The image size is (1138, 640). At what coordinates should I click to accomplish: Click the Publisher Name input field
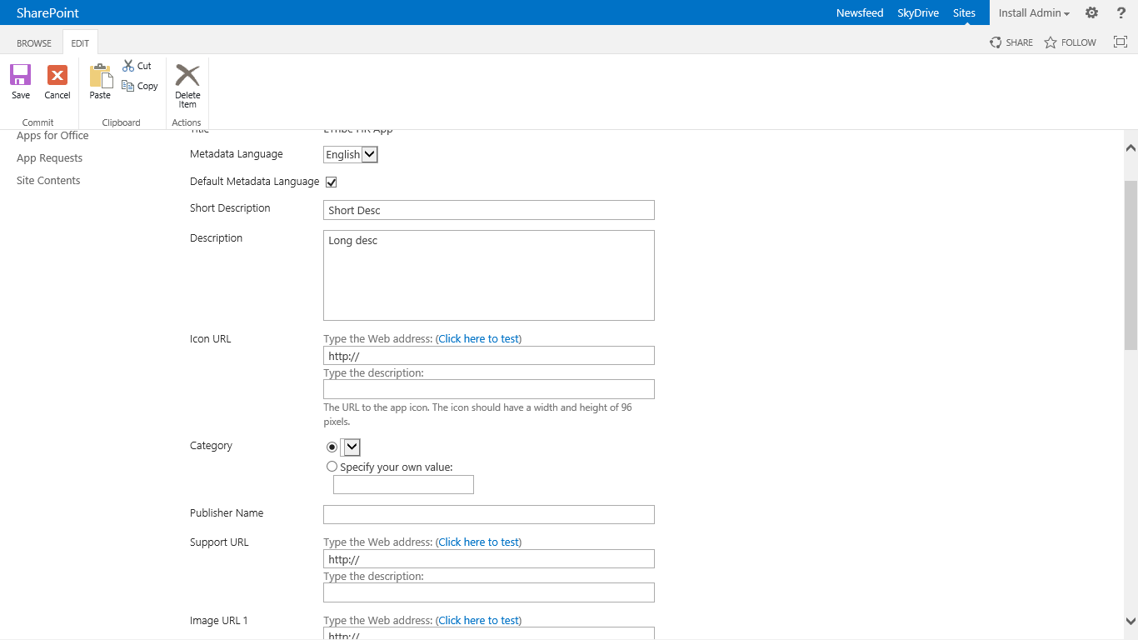[489, 514]
